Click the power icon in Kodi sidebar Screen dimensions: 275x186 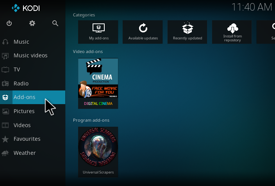click(9, 23)
